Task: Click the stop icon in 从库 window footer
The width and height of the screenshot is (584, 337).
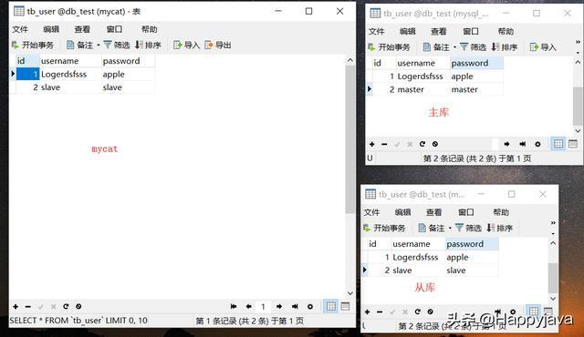Action: coord(430,311)
